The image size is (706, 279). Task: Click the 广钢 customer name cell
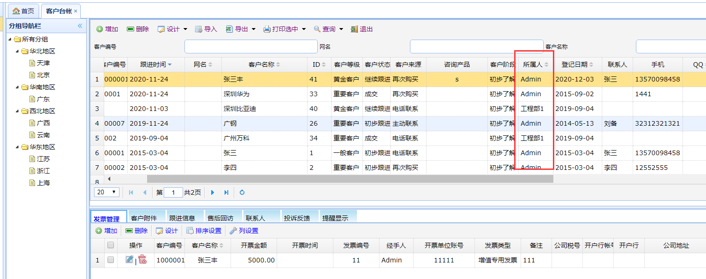tap(264, 123)
